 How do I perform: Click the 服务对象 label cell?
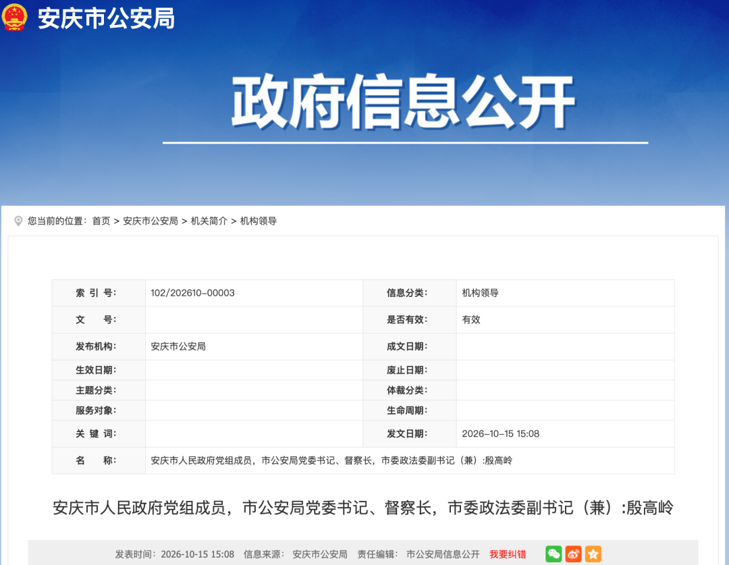click(99, 410)
